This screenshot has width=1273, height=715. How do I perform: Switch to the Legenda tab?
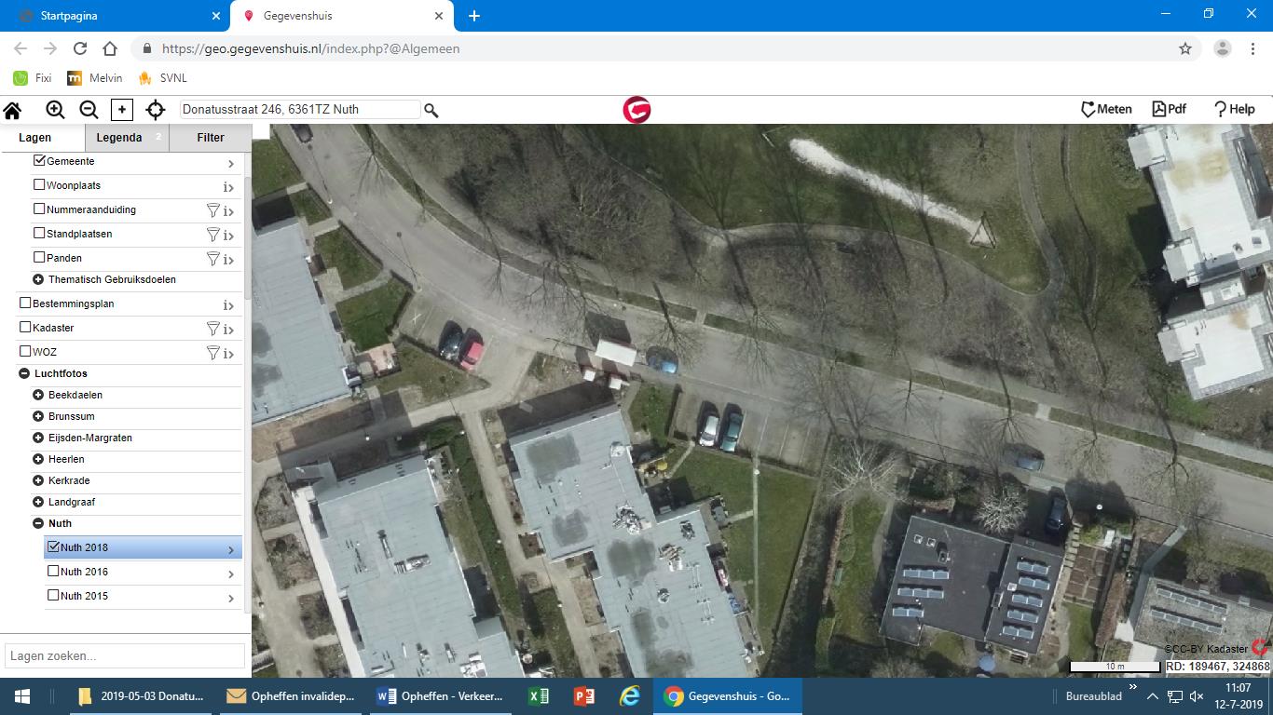click(x=119, y=138)
